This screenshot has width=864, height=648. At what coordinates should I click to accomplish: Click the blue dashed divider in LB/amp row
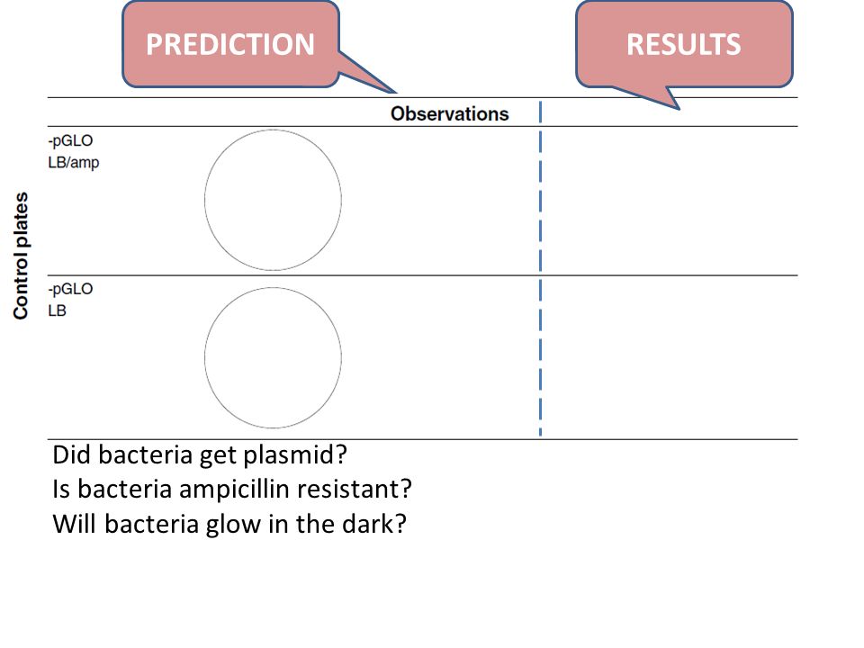pyautogui.click(x=540, y=201)
